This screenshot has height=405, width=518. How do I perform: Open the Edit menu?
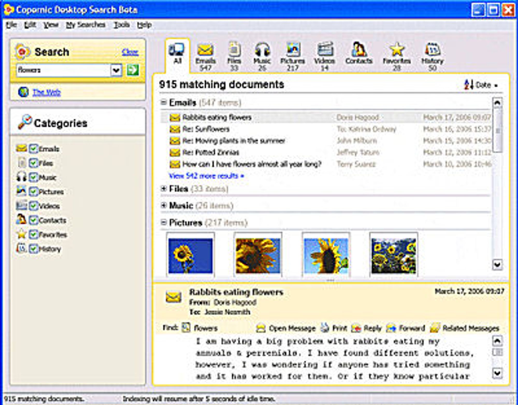coord(30,25)
